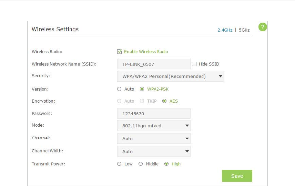This screenshot has height=186, width=295.
Task: Expand the Channel dropdown
Action: [154, 139]
